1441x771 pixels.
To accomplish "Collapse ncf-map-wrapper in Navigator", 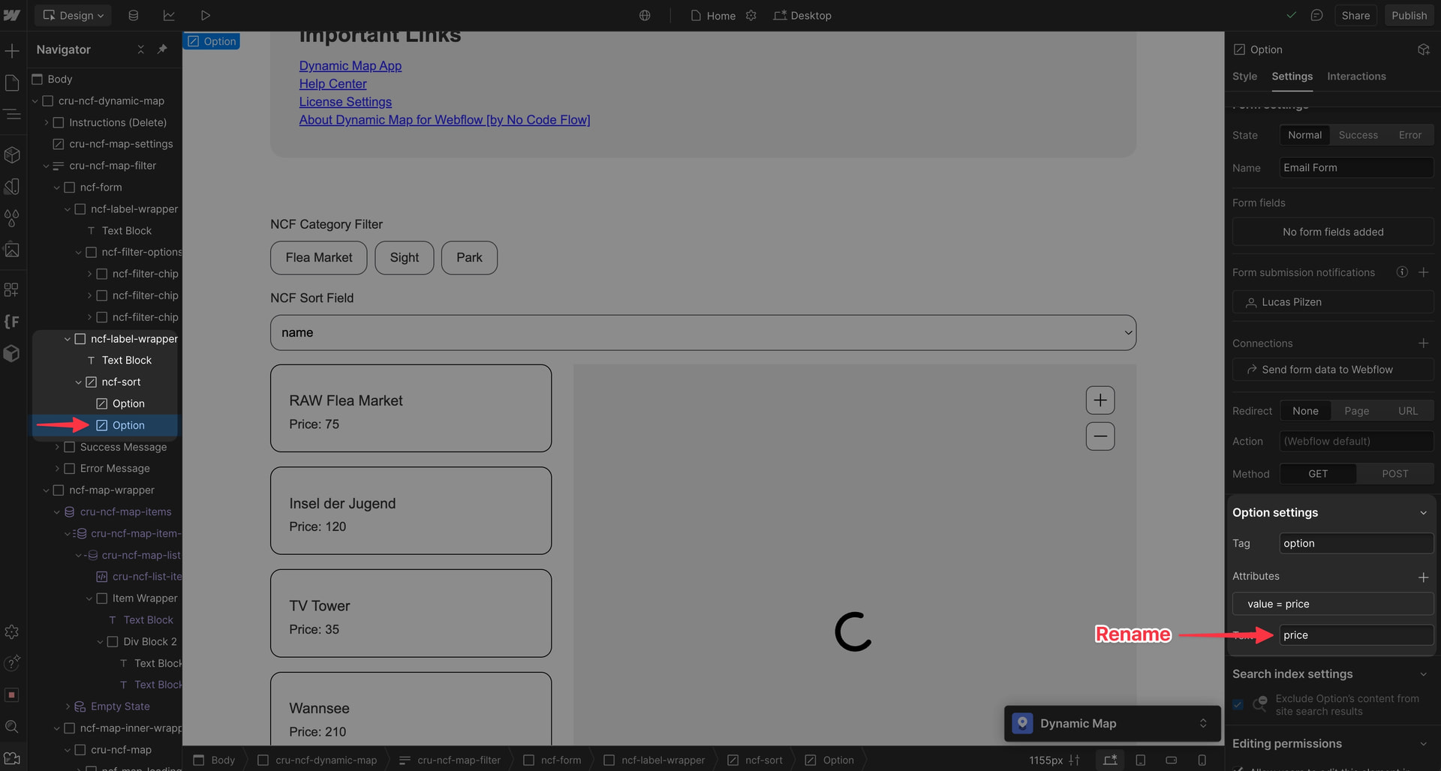I will [47, 490].
